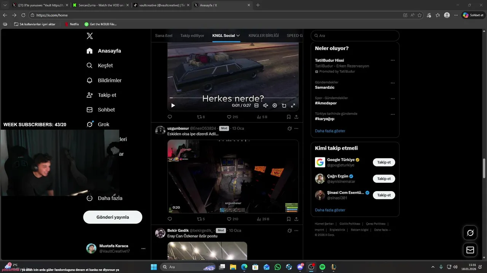Reply to the Herkes nerde post
487x273 pixels.
(x=170, y=117)
